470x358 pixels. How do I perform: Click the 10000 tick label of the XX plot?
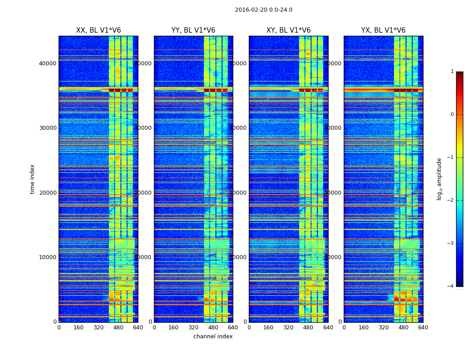[47, 257]
